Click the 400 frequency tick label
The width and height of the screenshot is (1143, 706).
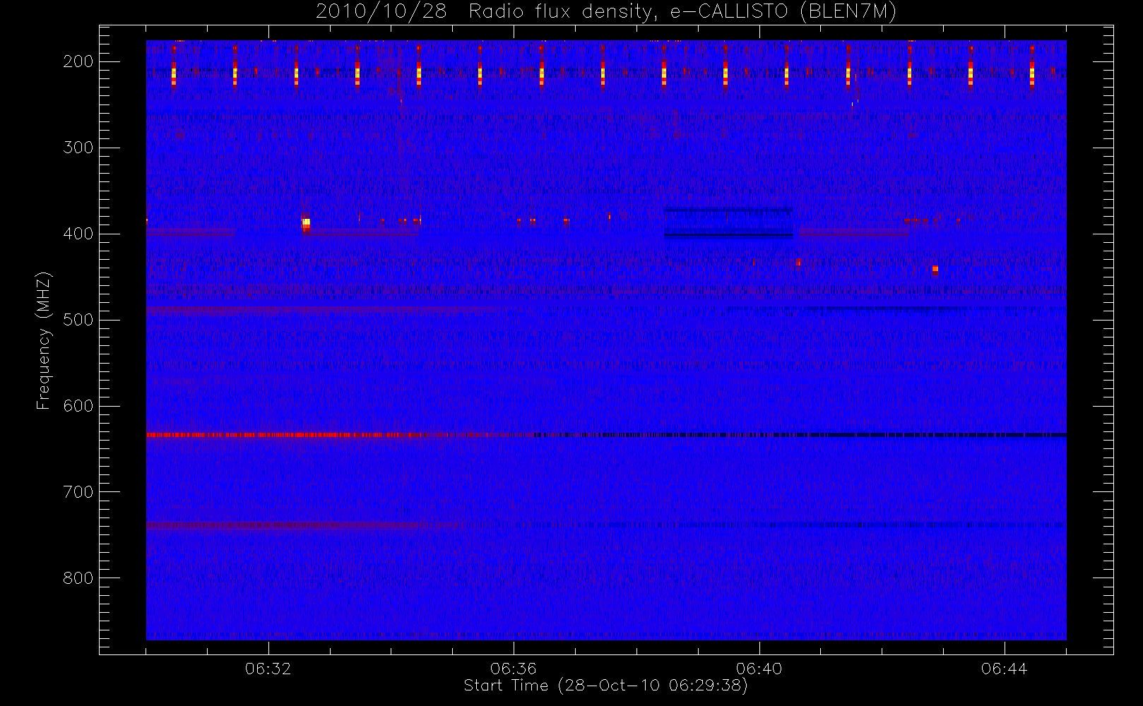[78, 234]
